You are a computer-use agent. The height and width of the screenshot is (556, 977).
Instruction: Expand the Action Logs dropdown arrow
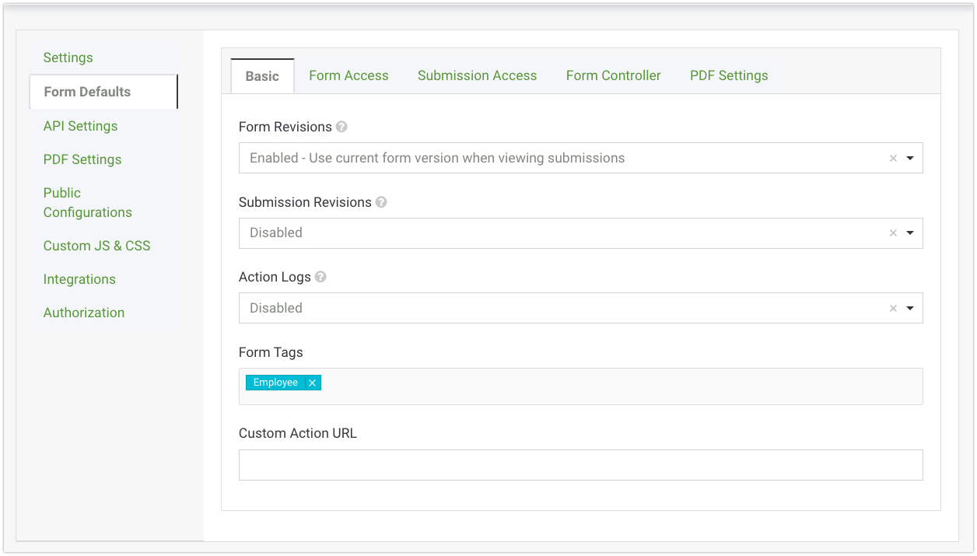(910, 309)
